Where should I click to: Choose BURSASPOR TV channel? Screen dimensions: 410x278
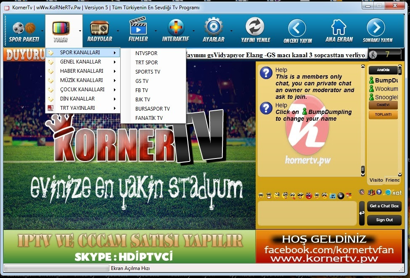pos(153,109)
